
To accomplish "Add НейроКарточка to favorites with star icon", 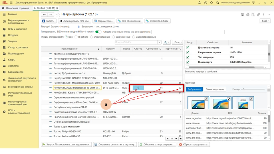I will click(58, 15).
